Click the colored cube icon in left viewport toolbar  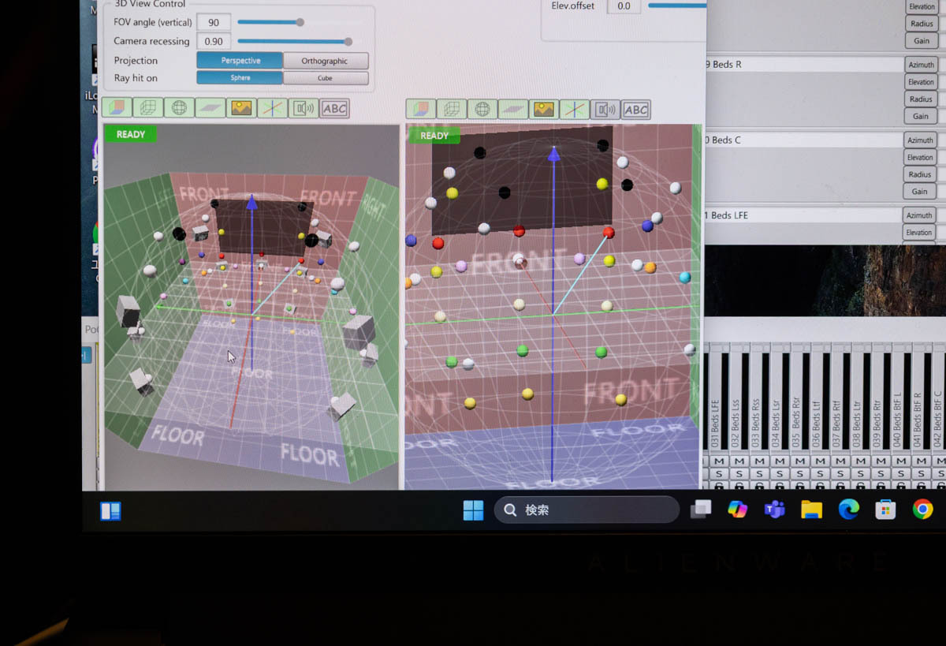pyautogui.click(x=117, y=108)
